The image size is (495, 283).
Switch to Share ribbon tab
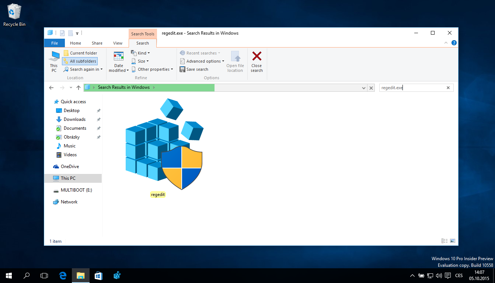coord(97,43)
